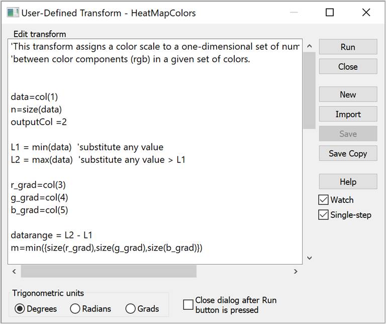Select Degrees trigonometric units

(20, 309)
